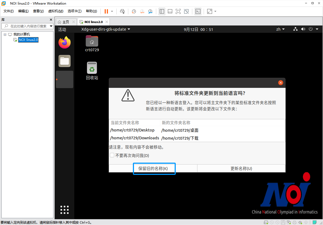Open the 编辑(E) menu
This screenshot has width=323, height=225.
[23, 11]
